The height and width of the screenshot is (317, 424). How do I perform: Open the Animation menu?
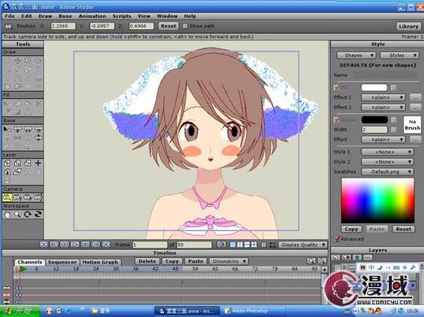(92, 17)
